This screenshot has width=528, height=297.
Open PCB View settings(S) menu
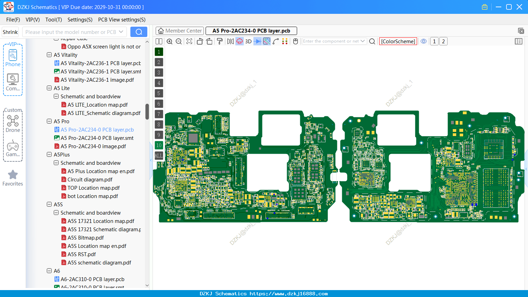[x=122, y=20]
